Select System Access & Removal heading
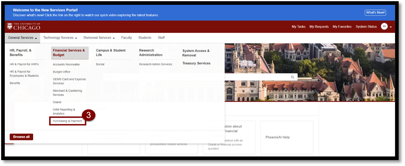This screenshot has height=166, width=405. point(196,53)
